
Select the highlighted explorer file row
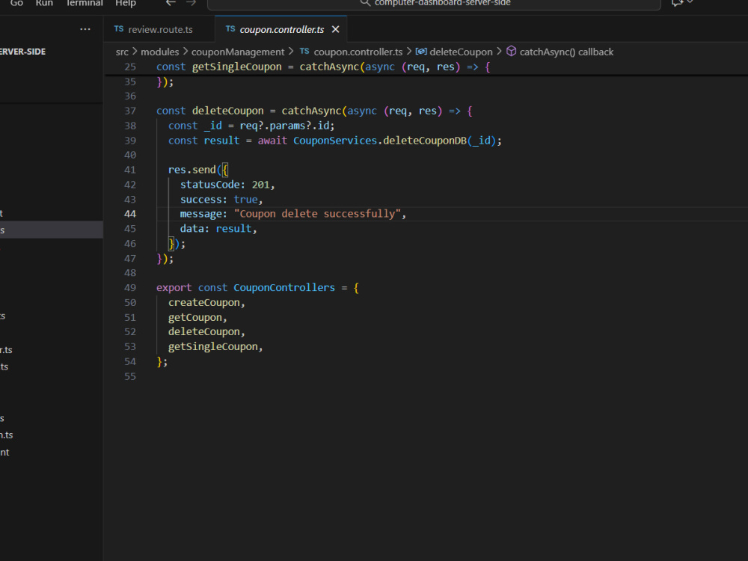[x=52, y=230]
